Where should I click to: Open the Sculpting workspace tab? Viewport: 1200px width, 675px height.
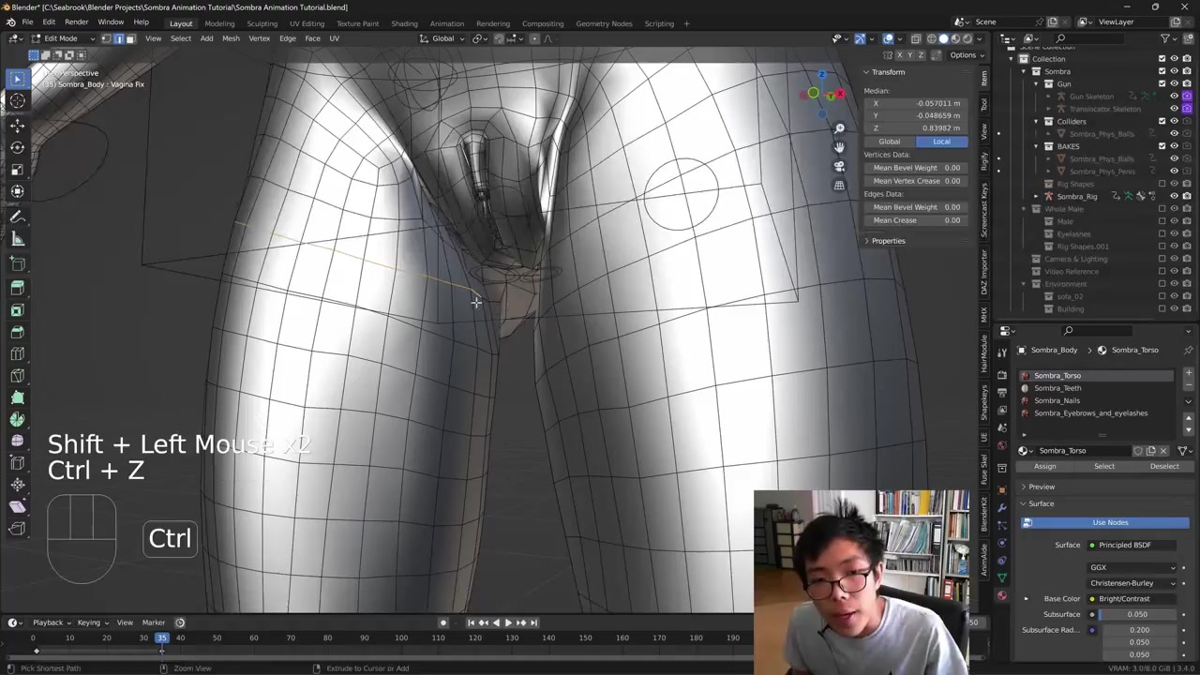(262, 23)
